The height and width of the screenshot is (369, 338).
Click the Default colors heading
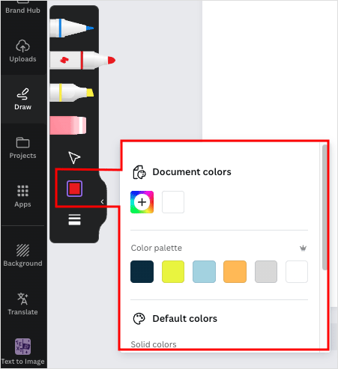[185, 319]
